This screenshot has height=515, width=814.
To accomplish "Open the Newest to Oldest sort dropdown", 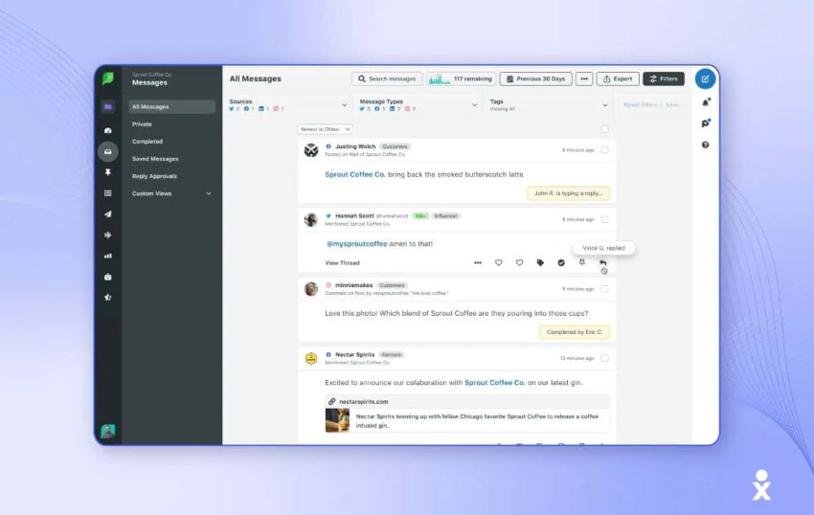I will pos(325,129).
